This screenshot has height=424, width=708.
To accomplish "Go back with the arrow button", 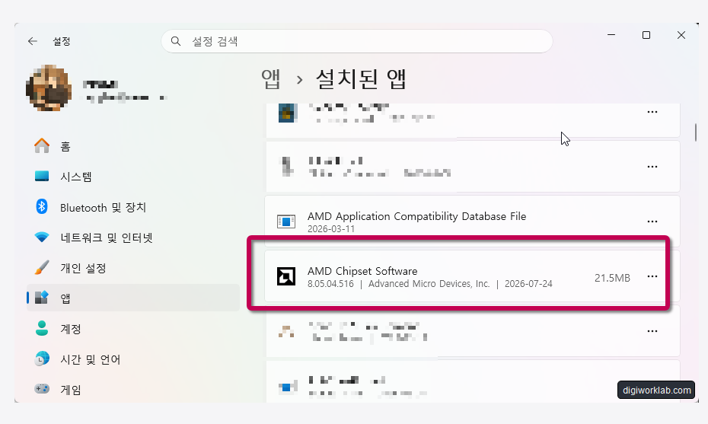I will [x=33, y=41].
